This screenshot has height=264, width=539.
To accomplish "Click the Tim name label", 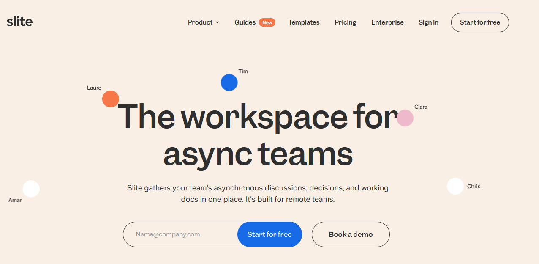I will pyautogui.click(x=243, y=71).
